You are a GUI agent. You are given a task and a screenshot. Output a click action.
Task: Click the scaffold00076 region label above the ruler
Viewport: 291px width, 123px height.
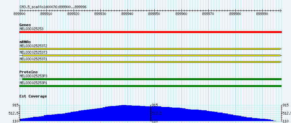(x=53, y=7)
